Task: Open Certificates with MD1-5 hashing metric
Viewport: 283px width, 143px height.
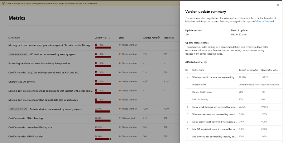Action: coord(26,136)
